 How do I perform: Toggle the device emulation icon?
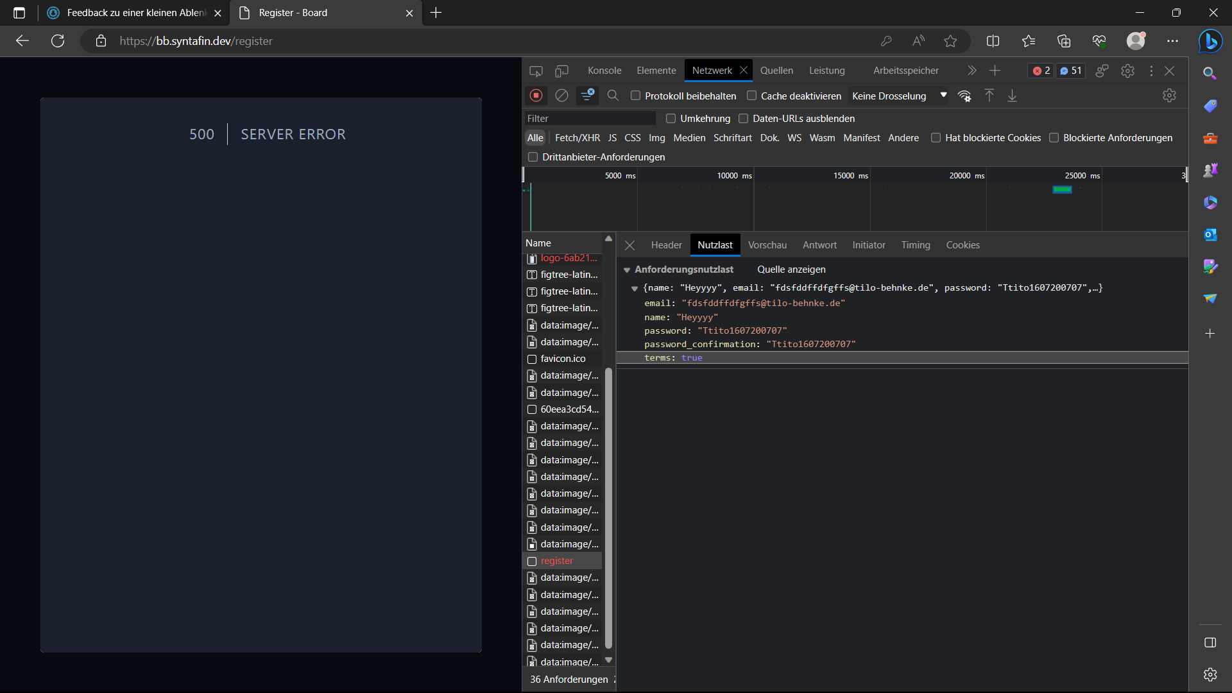coord(561,71)
